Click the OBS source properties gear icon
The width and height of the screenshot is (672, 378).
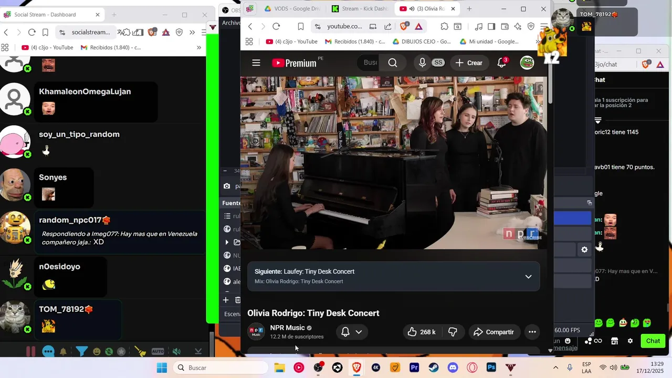pos(584,250)
